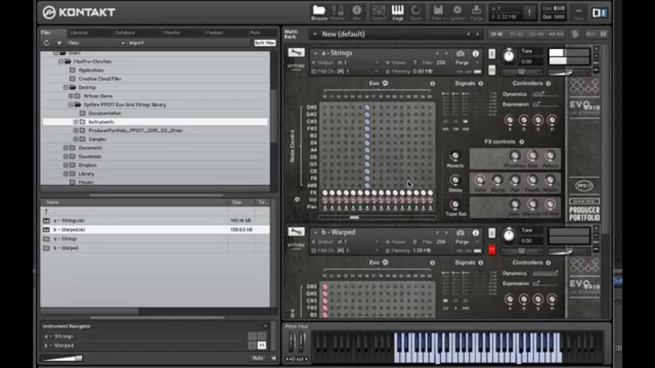Click the info icon beside FX controls
This screenshot has height=368, width=655.
[x=521, y=142]
